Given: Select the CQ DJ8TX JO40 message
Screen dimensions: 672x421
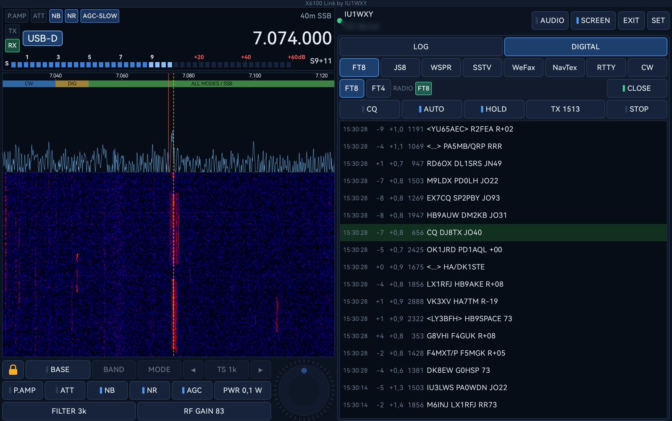Looking at the screenshot, I should [x=503, y=233].
